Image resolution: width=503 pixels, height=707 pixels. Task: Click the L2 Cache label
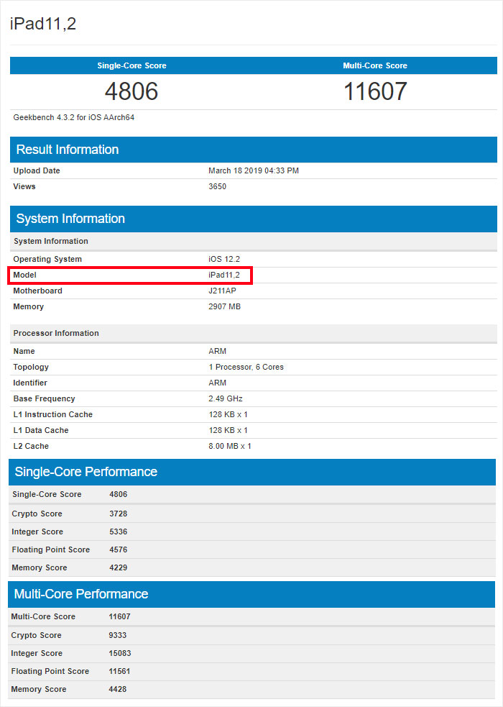31,446
